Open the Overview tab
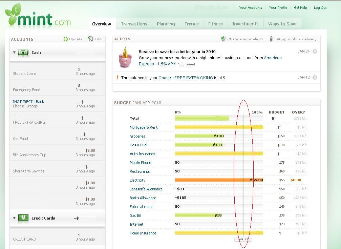 coord(102,24)
